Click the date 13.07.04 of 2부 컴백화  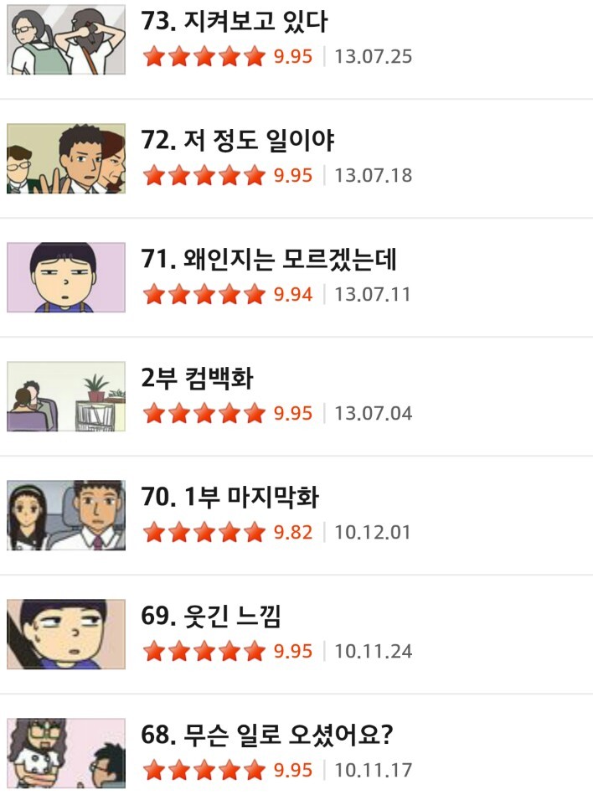tap(374, 413)
